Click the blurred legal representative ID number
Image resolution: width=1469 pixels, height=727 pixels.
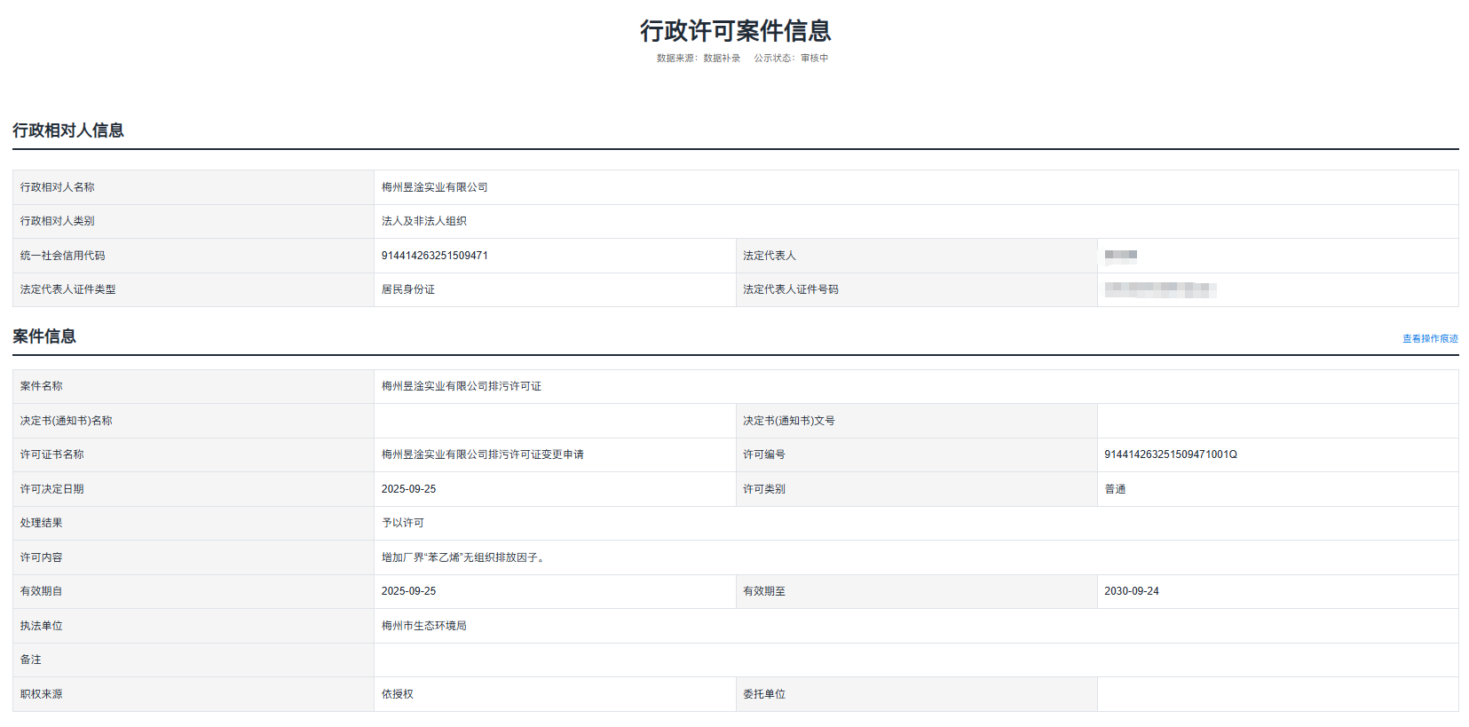(1159, 289)
